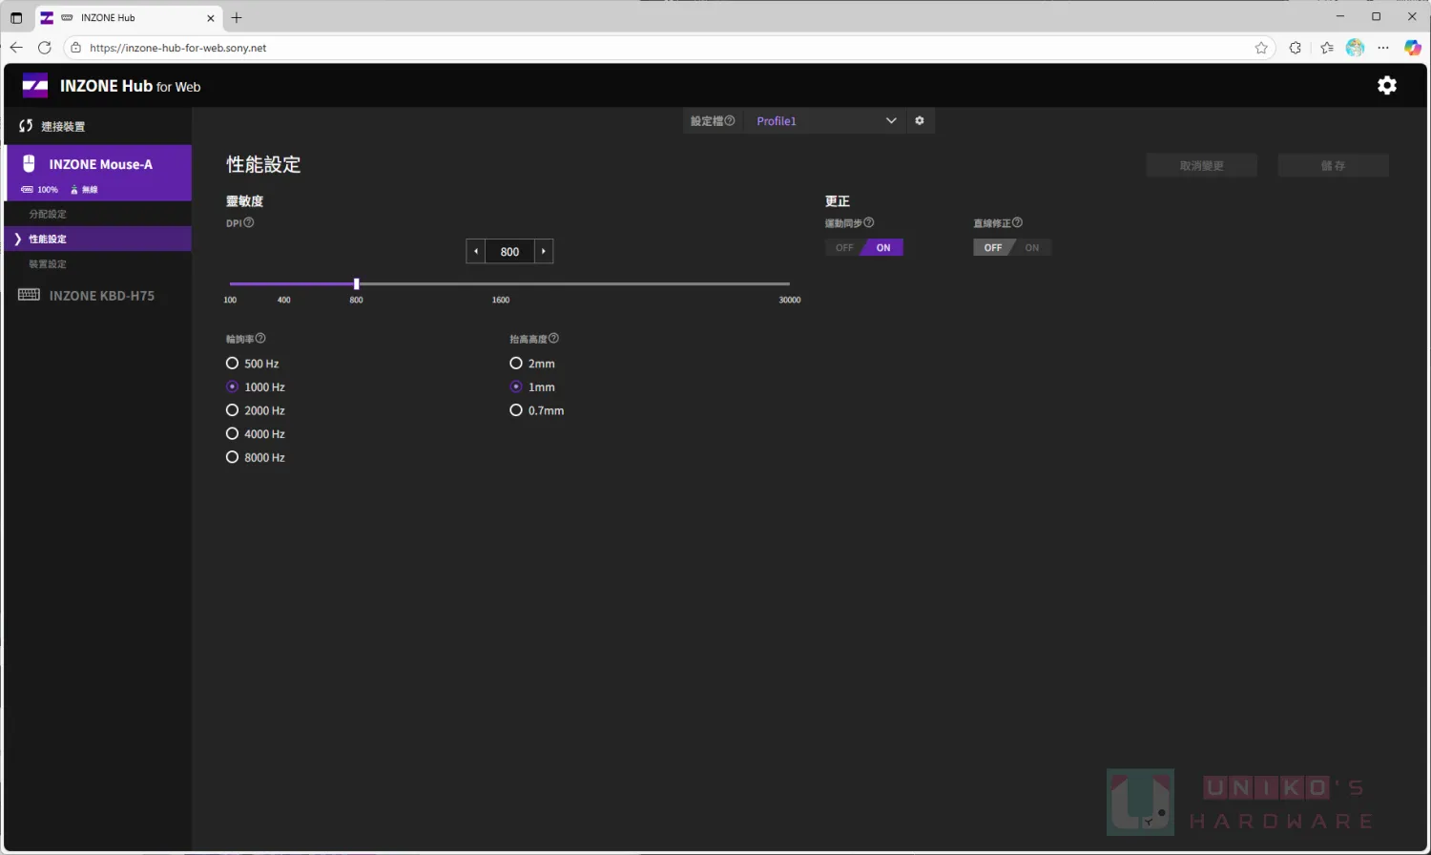Image resolution: width=1431 pixels, height=855 pixels.
Task: Click the browser favorites star icon
Action: 1261,48
